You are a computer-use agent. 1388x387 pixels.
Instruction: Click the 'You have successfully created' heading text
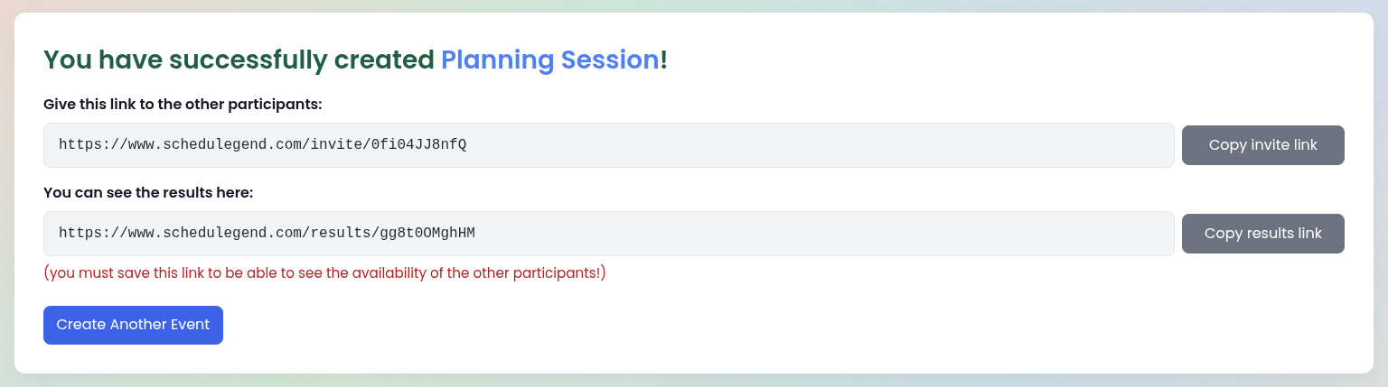tap(239, 60)
